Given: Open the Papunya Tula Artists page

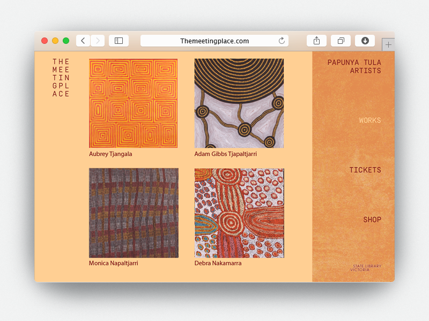Looking at the screenshot, I should (354, 66).
